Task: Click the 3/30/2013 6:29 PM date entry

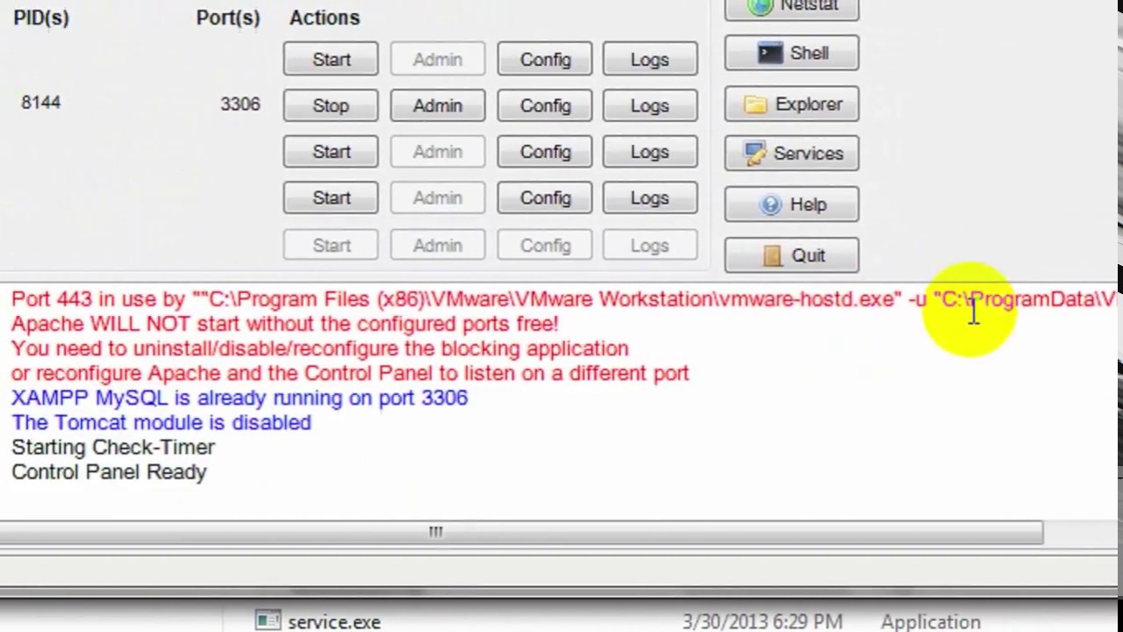Action: [762, 621]
